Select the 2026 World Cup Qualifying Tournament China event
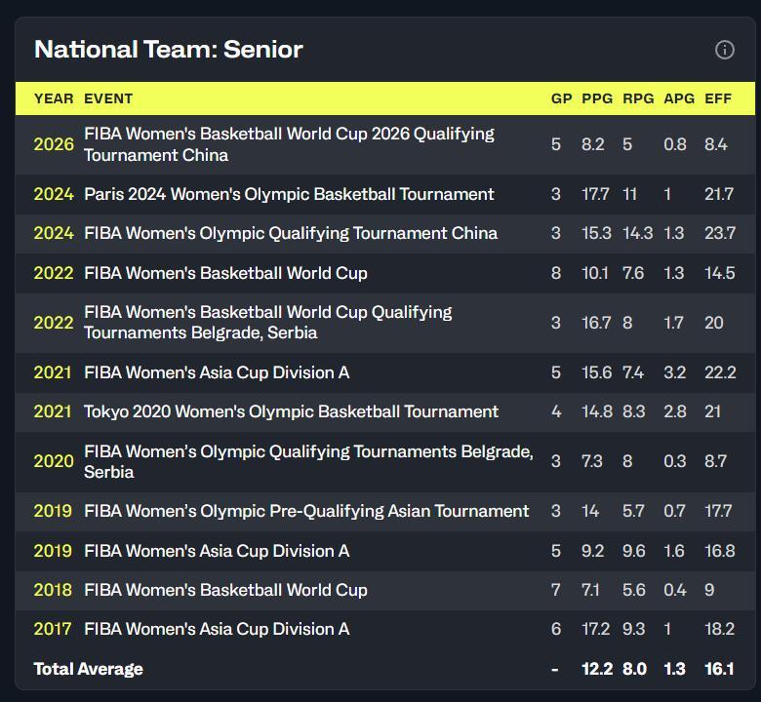The image size is (761, 702). (x=289, y=144)
